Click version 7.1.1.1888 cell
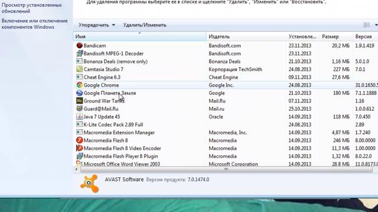This screenshot has height=212, width=378. pyautogui.click(x=366, y=93)
